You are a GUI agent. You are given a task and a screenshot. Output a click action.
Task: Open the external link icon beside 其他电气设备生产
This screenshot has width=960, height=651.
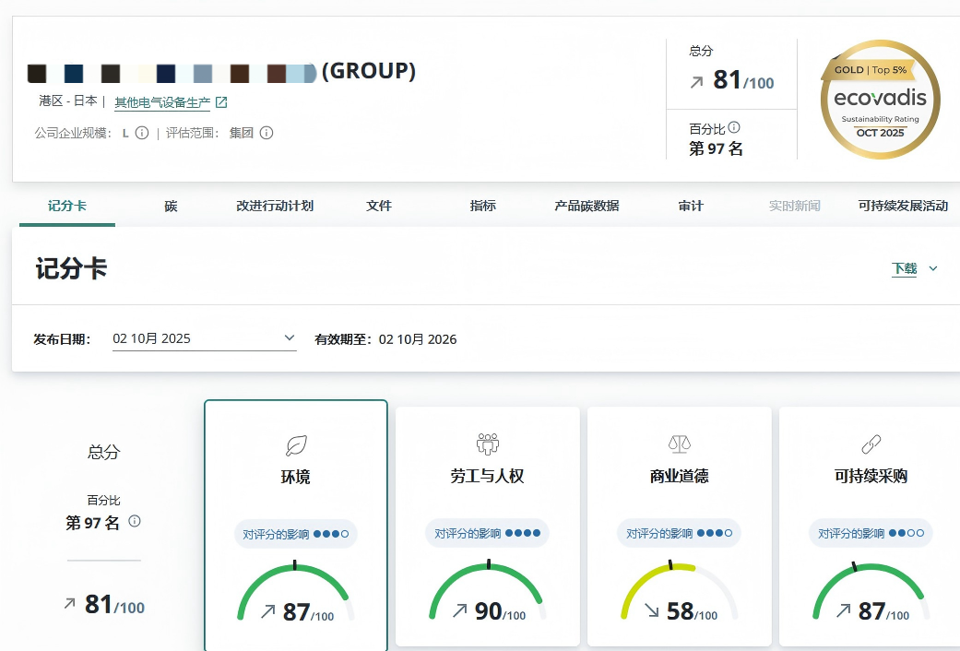tap(221, 101)
